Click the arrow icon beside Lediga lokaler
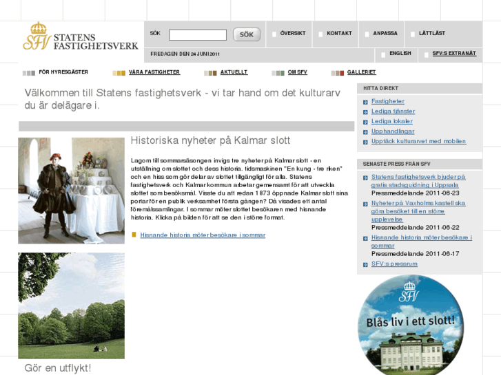The image size is (501, 375). click(365, 122)
